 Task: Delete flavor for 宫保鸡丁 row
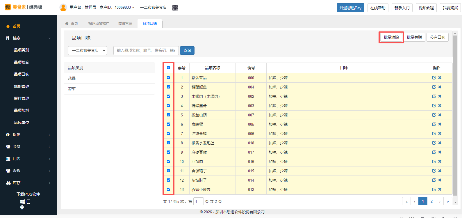[440, 171]
